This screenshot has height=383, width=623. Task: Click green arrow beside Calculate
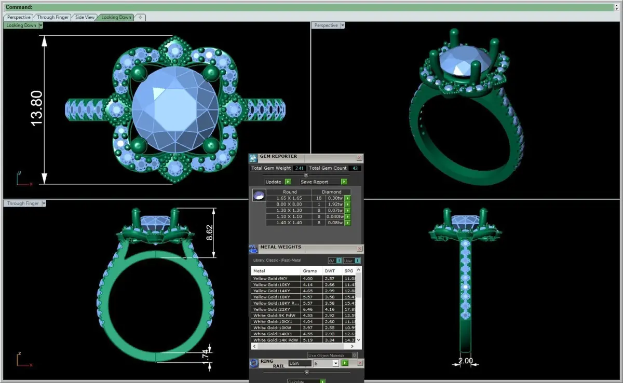(322, 381)
